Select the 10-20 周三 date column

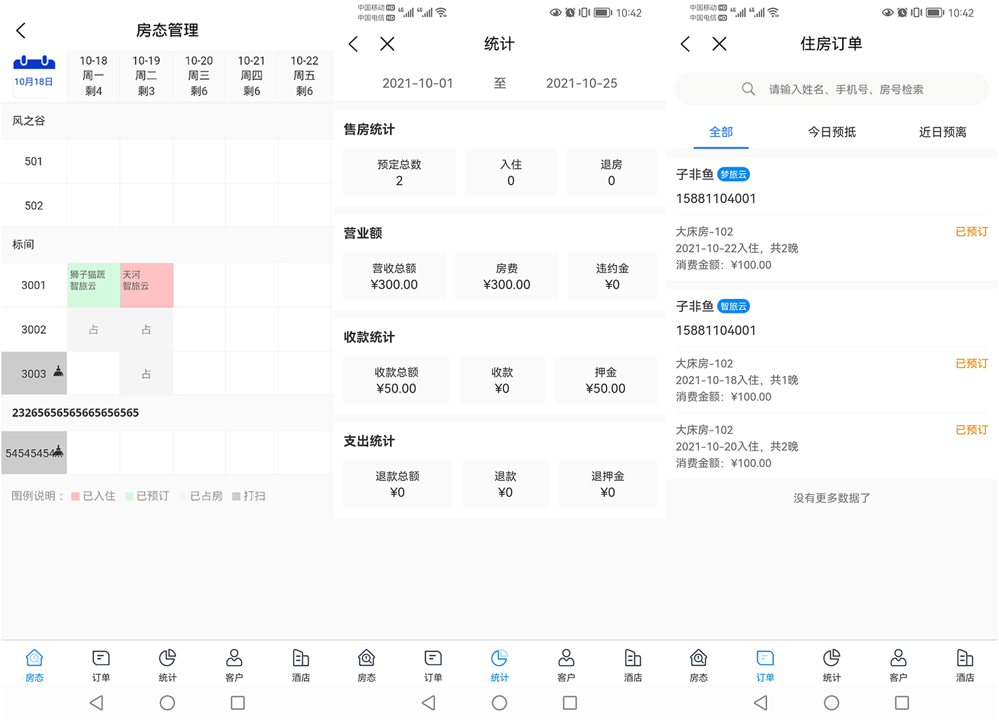199,76
